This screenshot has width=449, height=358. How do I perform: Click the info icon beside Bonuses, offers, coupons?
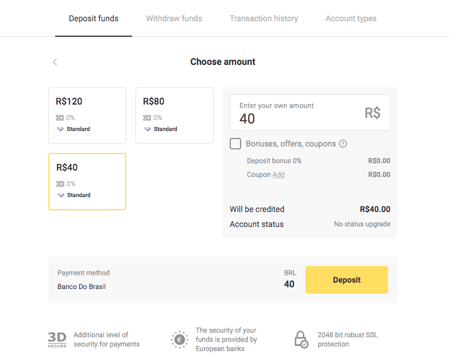click(x=343, y=144)
